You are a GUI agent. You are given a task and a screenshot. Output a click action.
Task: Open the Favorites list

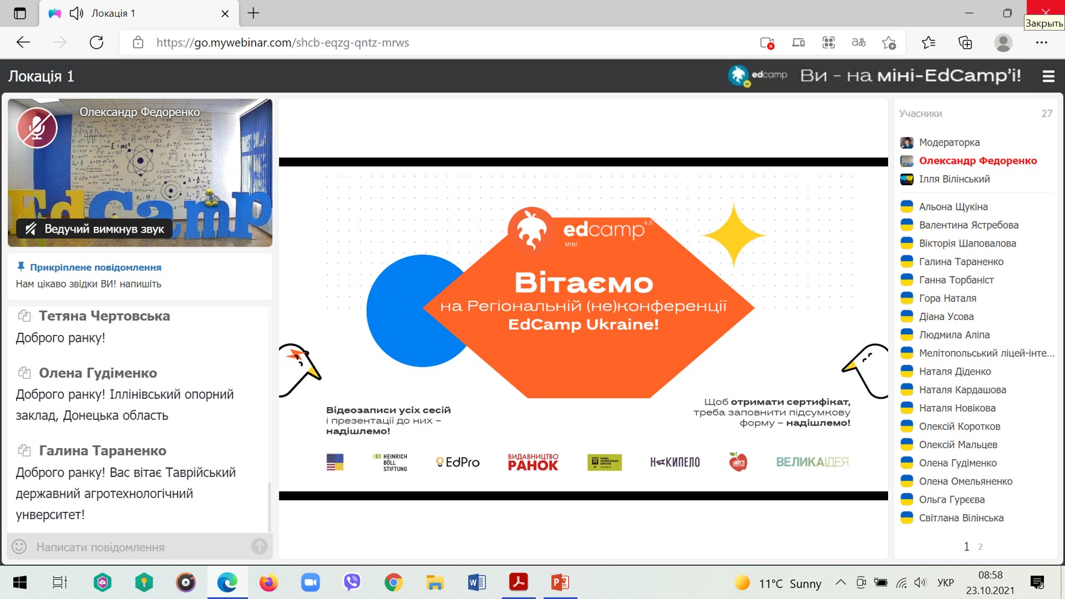coord(928,43)
